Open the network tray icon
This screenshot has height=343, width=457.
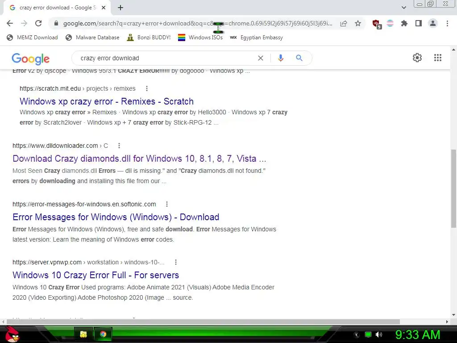tap(368, 335)
